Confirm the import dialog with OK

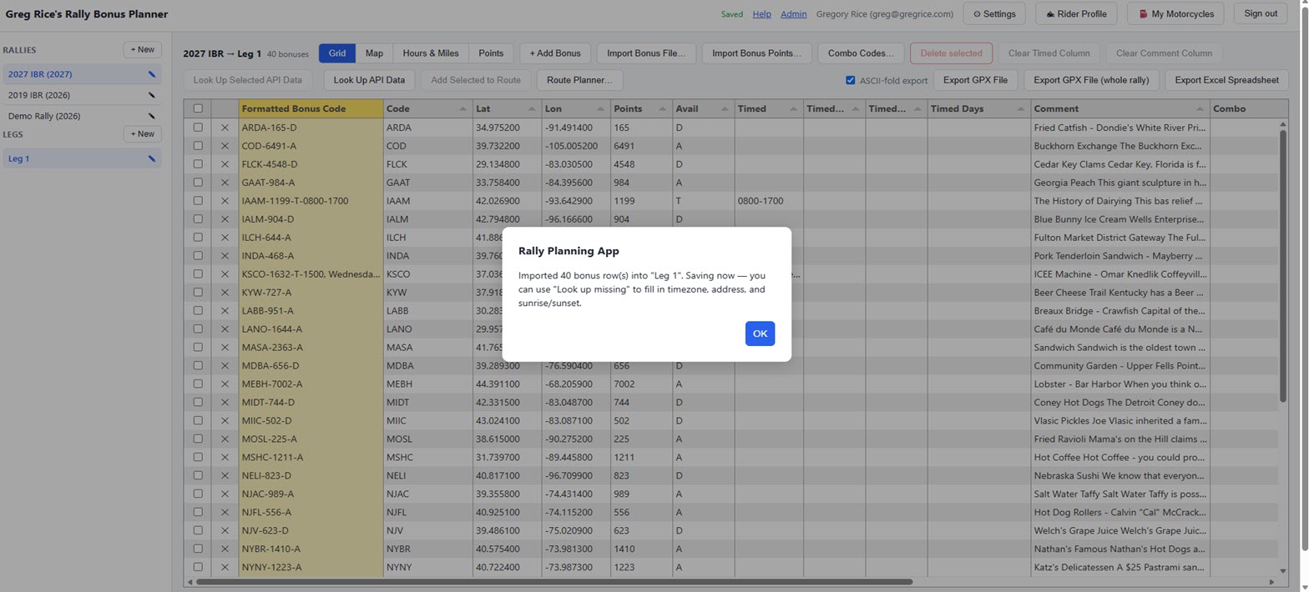click(760, 334)
